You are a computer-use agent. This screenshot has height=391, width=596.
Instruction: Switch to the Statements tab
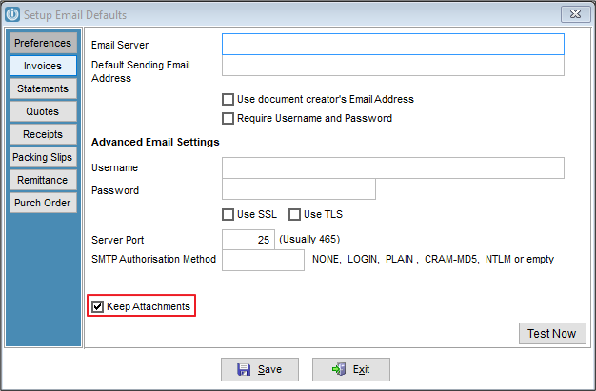pyautogui.click(x=43, y=88)
